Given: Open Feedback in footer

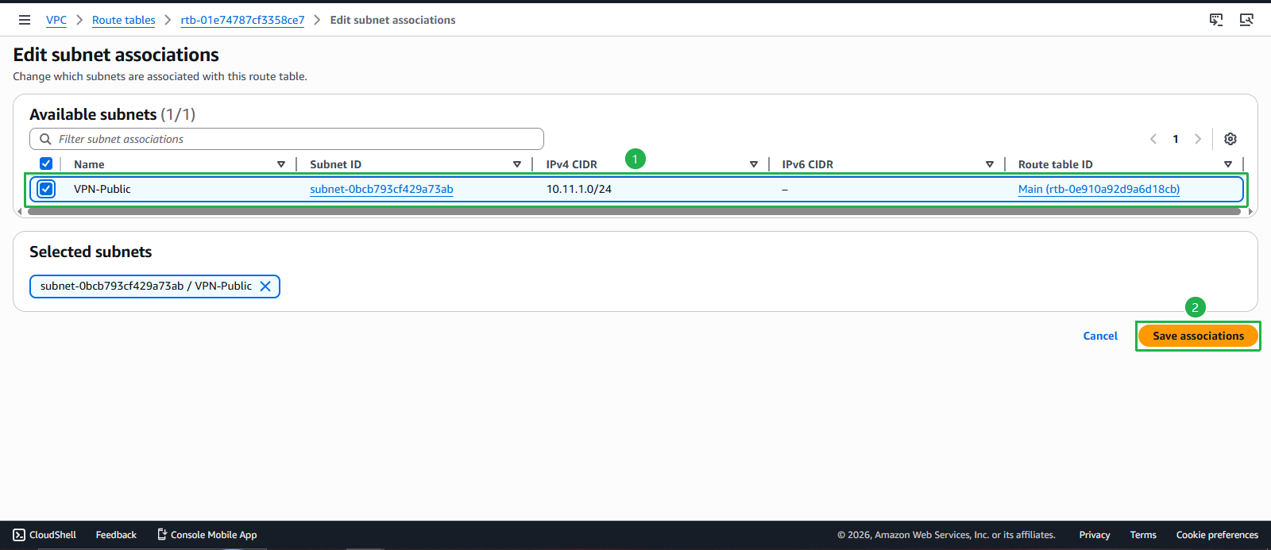Looking at the screenshot, I should pos(116,535).
